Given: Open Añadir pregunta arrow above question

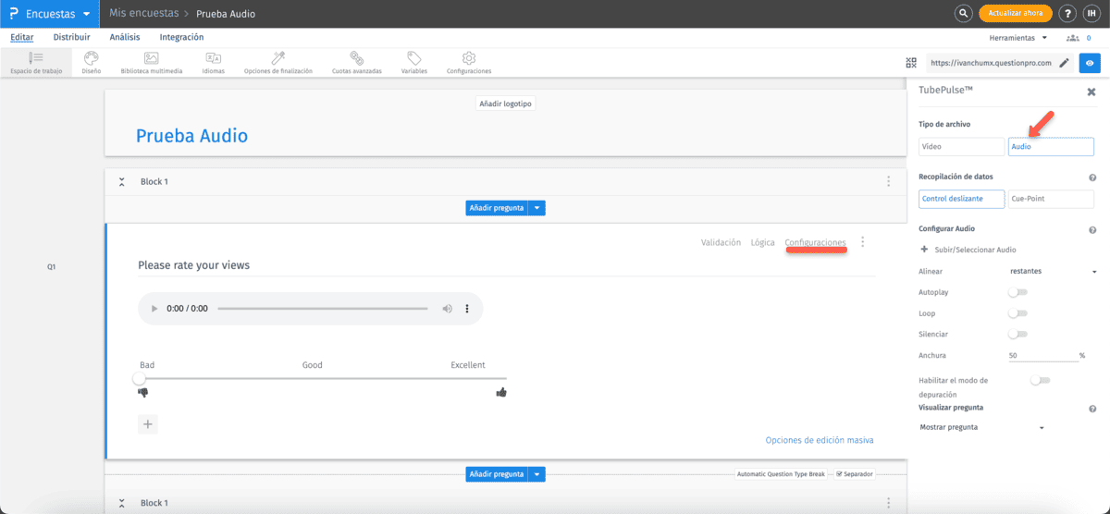Looking at the screenshot, I should [537, 209].
